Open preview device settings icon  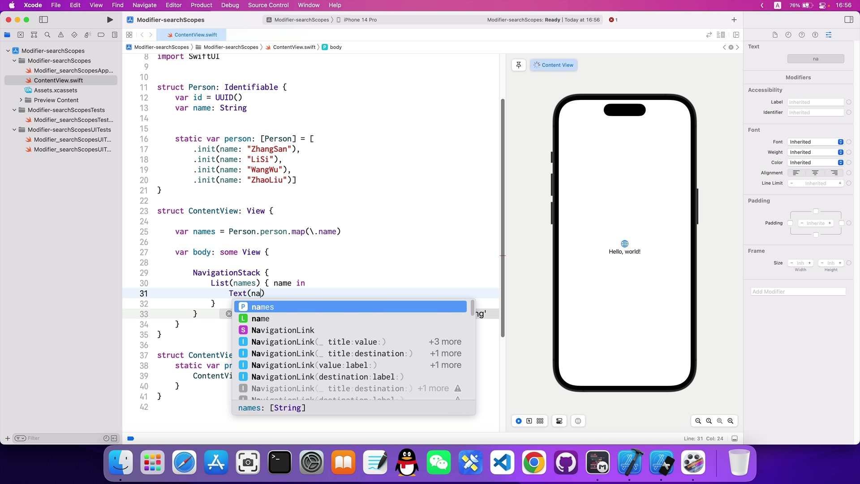pos(559,421)
